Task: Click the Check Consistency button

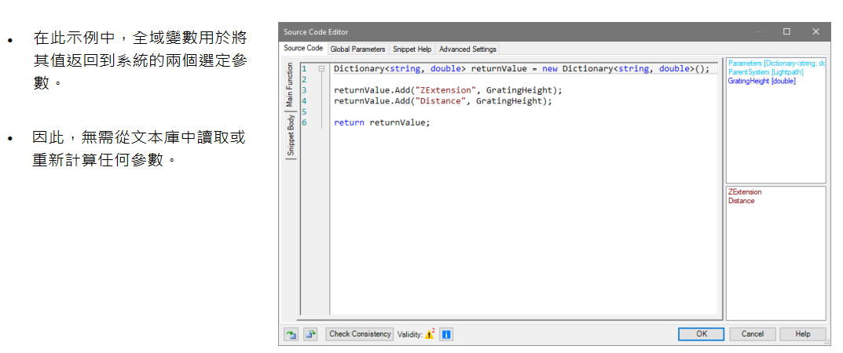Action: (360, 334)
